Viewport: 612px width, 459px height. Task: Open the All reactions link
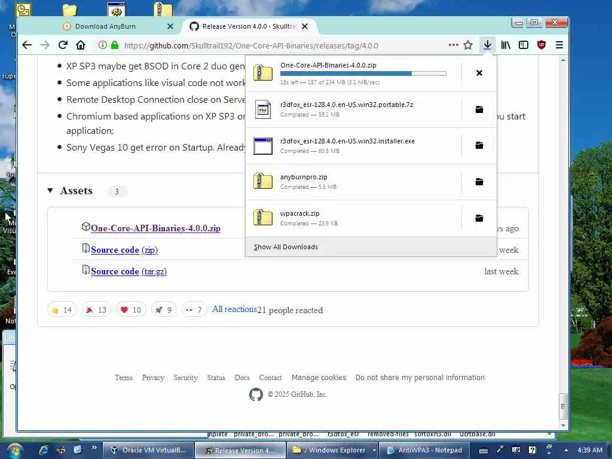pyautogui.click(x=234, y=309)
